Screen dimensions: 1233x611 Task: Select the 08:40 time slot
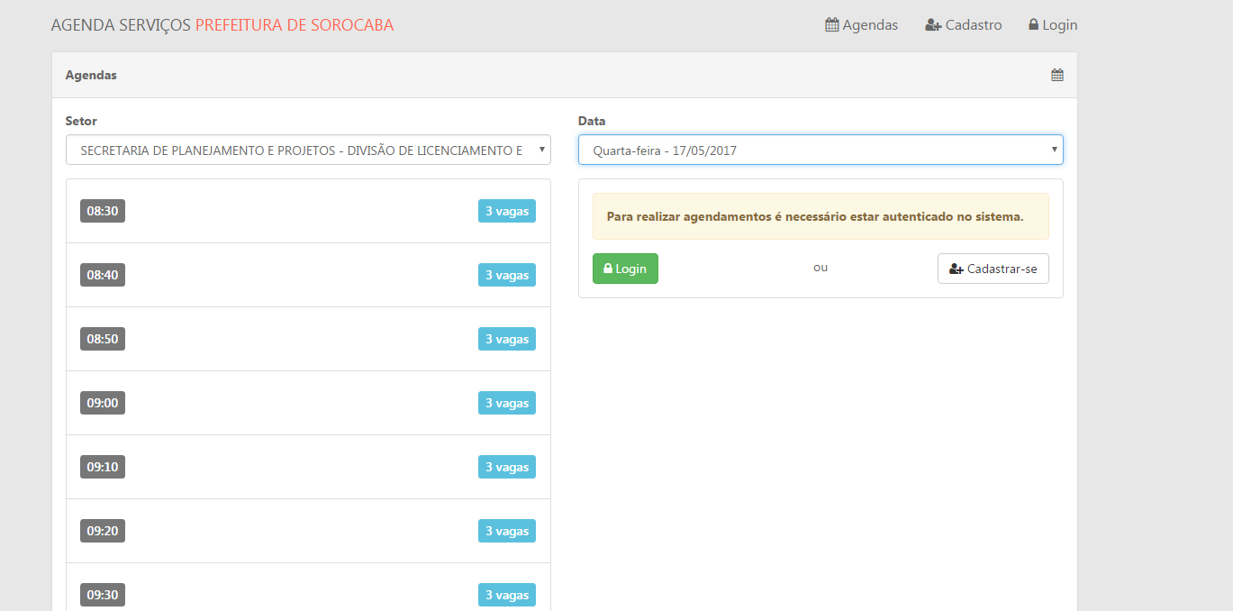103,275
